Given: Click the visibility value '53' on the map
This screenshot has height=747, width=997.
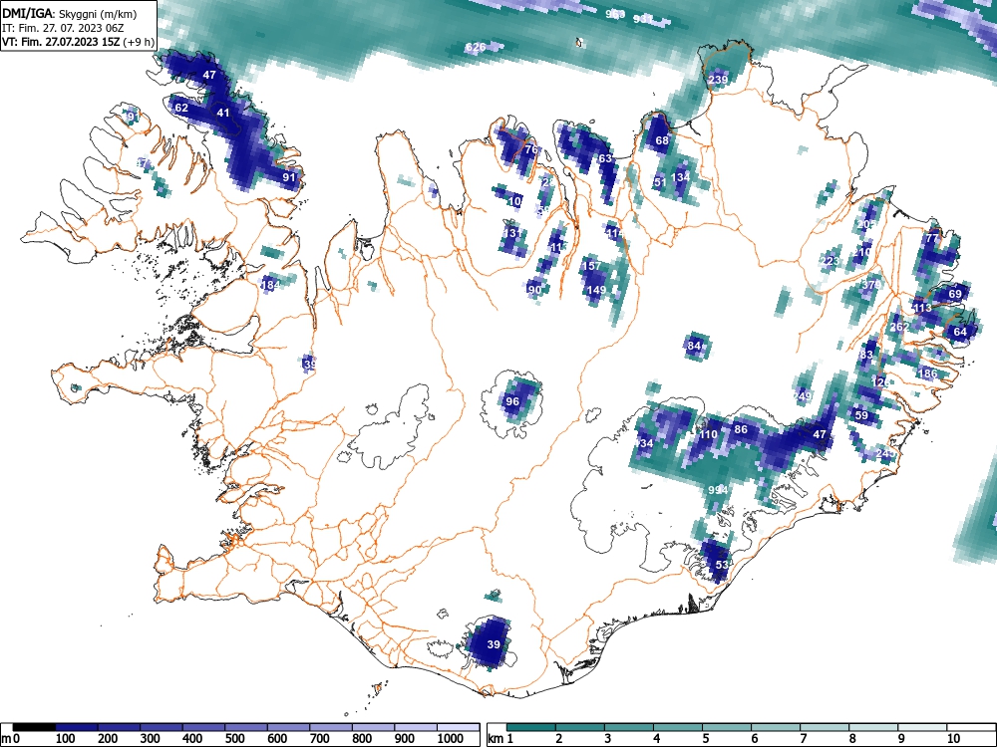Looking at the screenshot, I should pyautogui.click(x=722, y=565).
